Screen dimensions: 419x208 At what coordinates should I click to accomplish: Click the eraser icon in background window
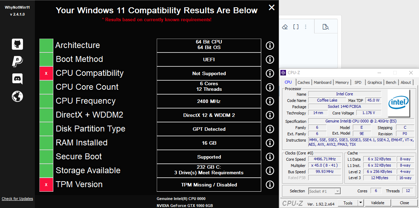[x=285, y=27]
